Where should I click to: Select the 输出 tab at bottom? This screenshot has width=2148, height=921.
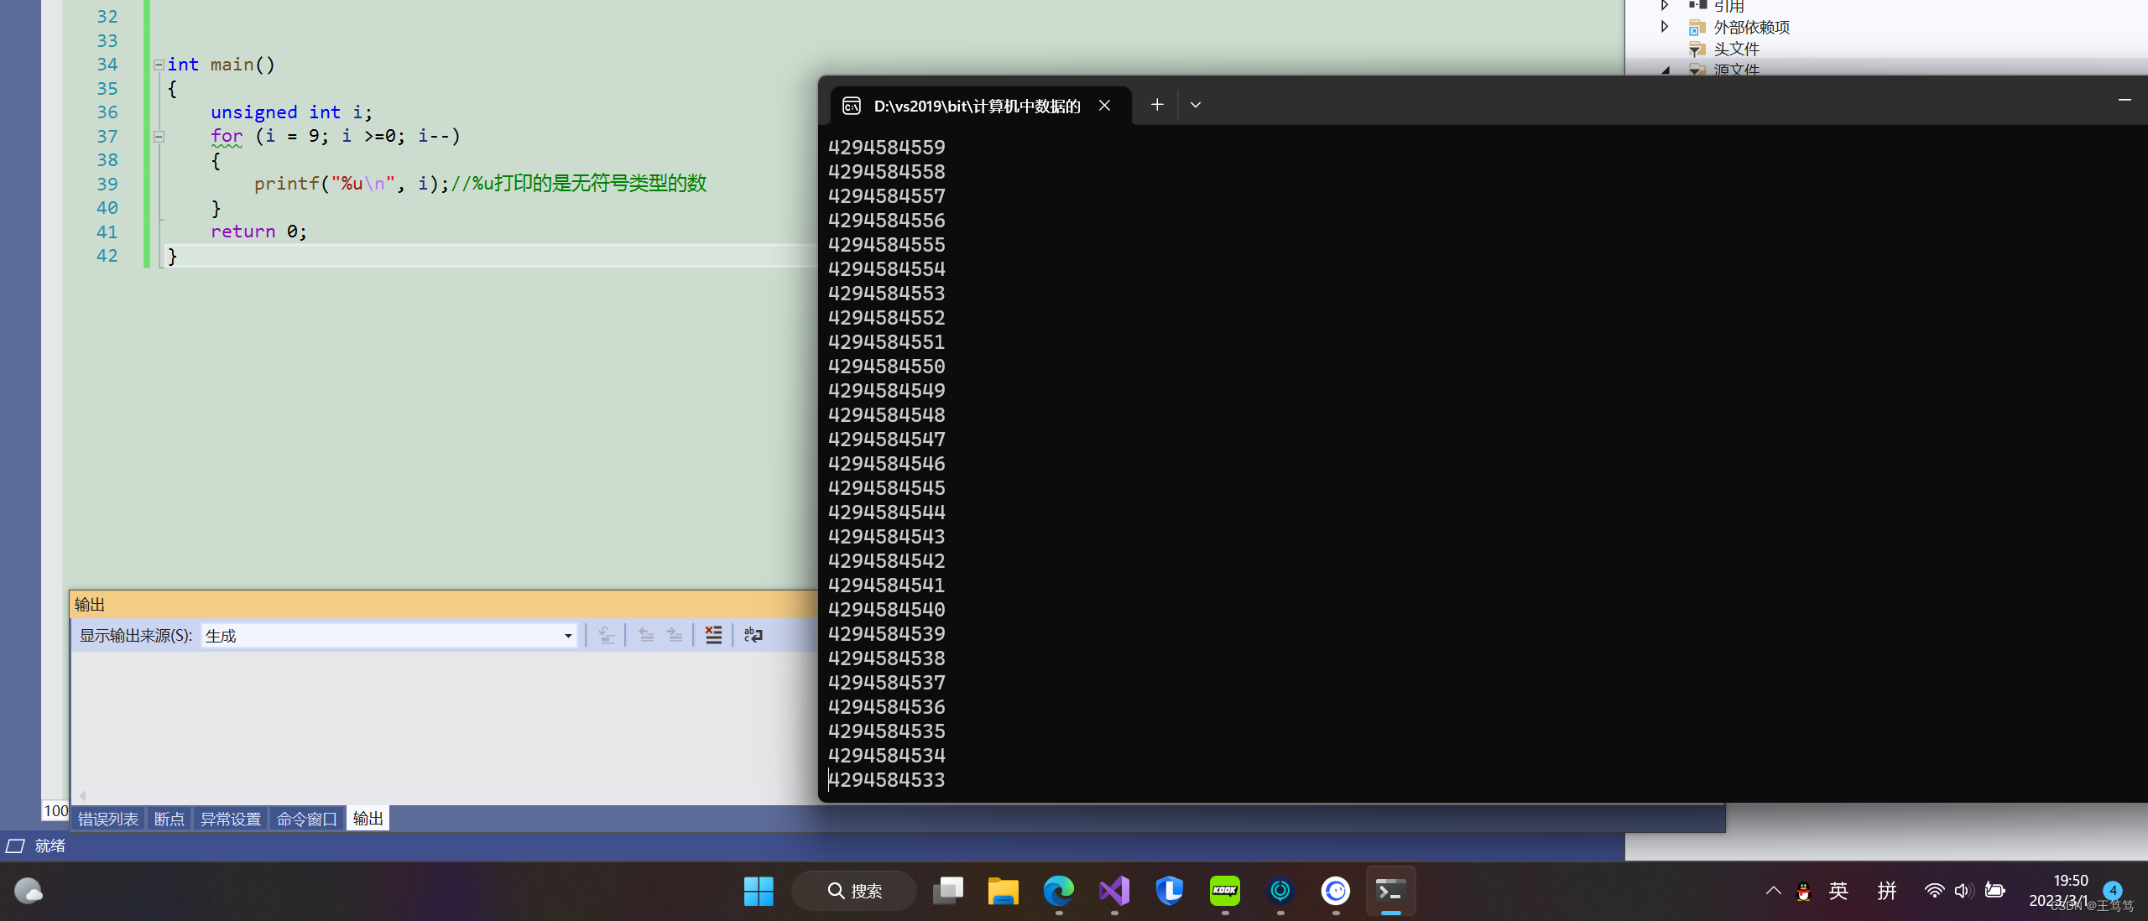coord(368,819)
